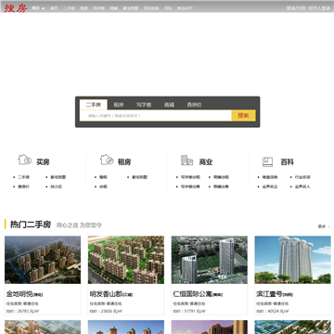The height and width of the screenshot is (334, 334).
Task: Open 业界名企 link under 百科
Action: pos(270,186)
